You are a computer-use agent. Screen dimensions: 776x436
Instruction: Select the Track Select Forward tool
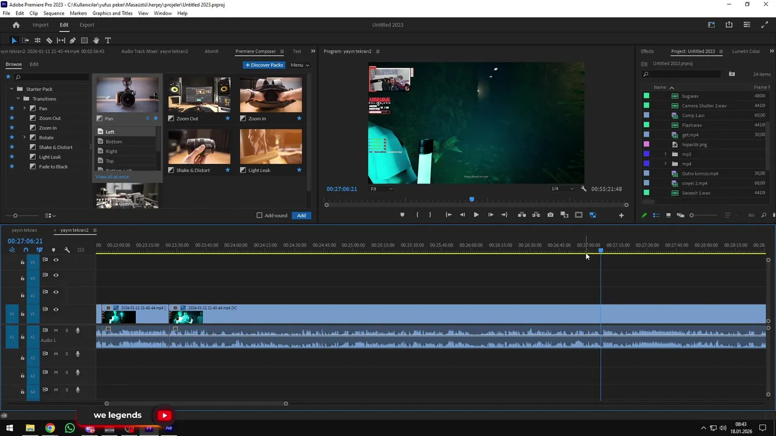coord(25,41)
